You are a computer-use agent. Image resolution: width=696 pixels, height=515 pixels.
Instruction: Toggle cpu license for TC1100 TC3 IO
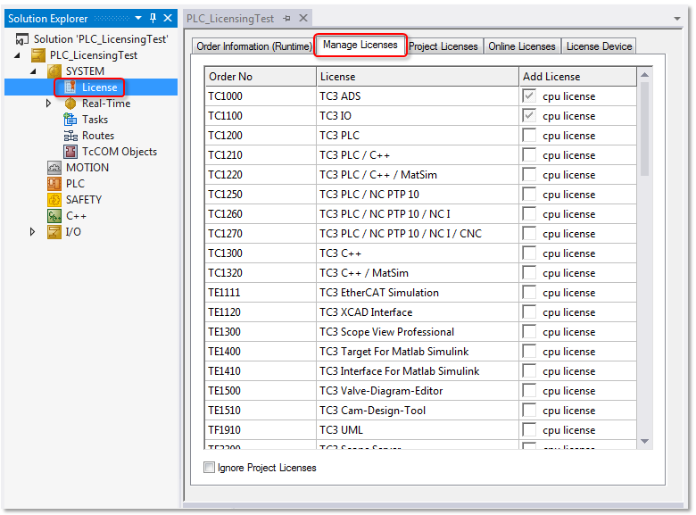coord(529,115)
